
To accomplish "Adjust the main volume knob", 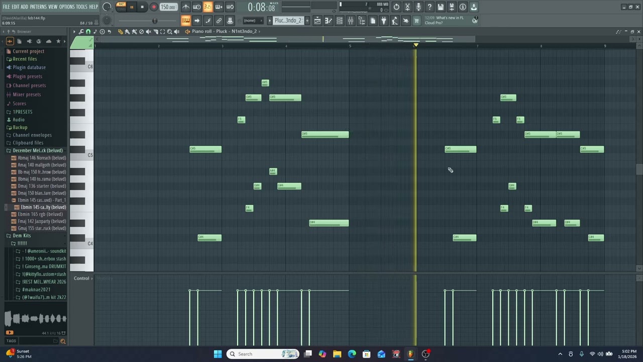I will 107,7.
